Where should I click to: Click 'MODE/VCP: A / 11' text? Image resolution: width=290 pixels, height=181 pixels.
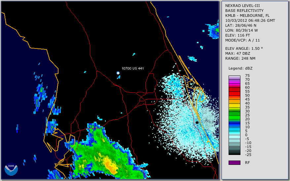(242, 40)
